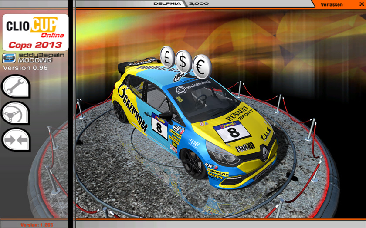366x228 pixels.
Task: Click the 3,000 credits display
Action: coord(199,3)
